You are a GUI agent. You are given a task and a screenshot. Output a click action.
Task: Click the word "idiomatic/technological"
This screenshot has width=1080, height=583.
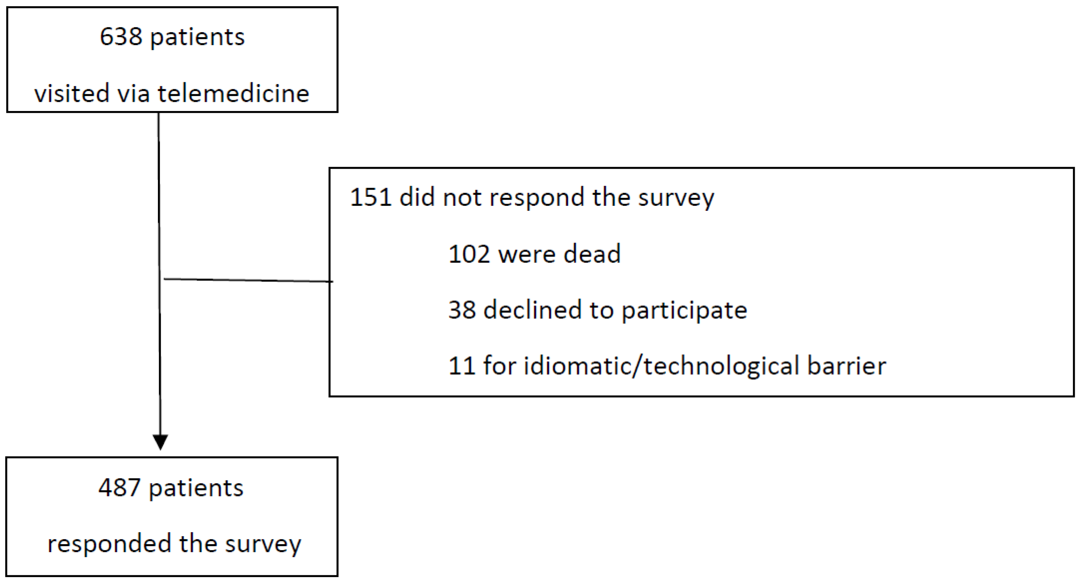661,366
